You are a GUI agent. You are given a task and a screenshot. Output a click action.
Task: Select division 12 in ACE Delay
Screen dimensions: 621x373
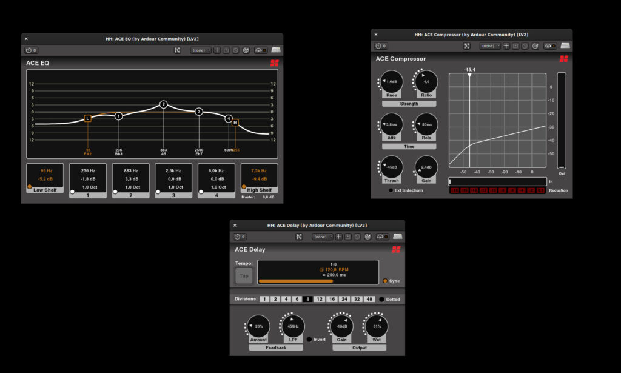(319, 300)
